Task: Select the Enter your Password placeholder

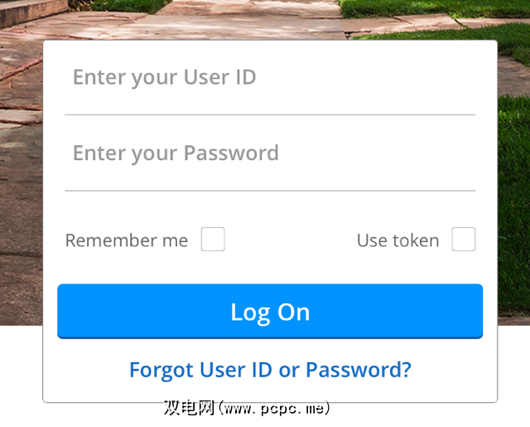Action: (x=176, y=153)
